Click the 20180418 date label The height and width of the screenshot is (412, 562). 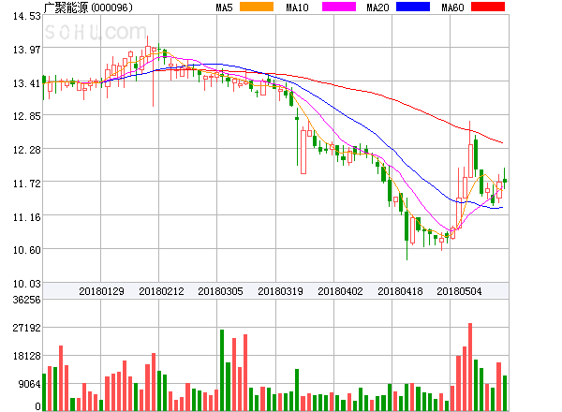400,291
